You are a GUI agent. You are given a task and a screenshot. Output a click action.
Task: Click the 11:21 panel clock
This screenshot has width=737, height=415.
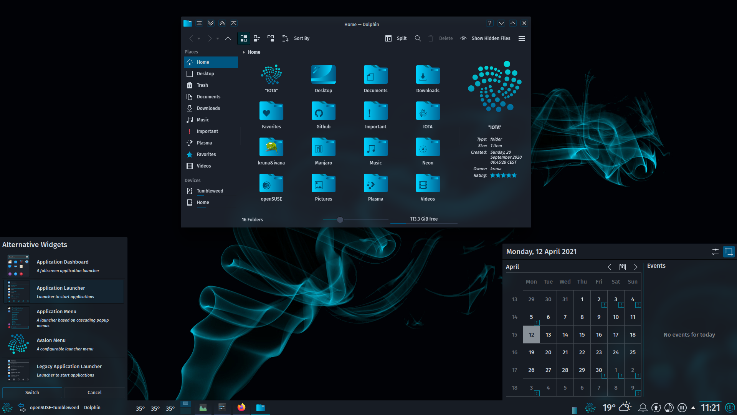(x=711, y=408)
